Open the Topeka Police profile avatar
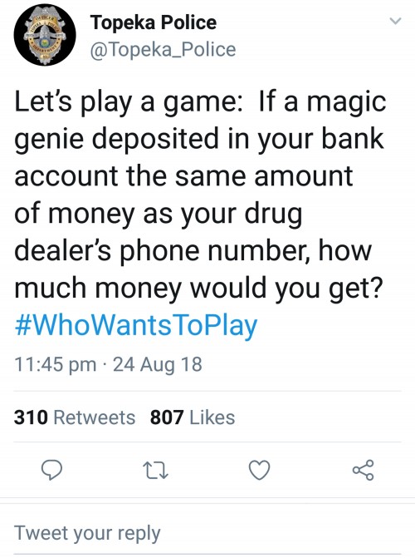Screen dimensions: 415x558 pyautogui.click(x=45, y=35)
